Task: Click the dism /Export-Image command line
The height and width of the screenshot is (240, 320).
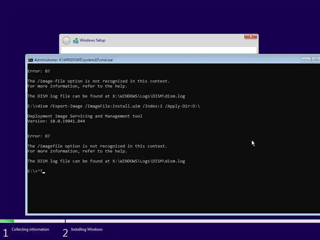Action: [114, 106]
